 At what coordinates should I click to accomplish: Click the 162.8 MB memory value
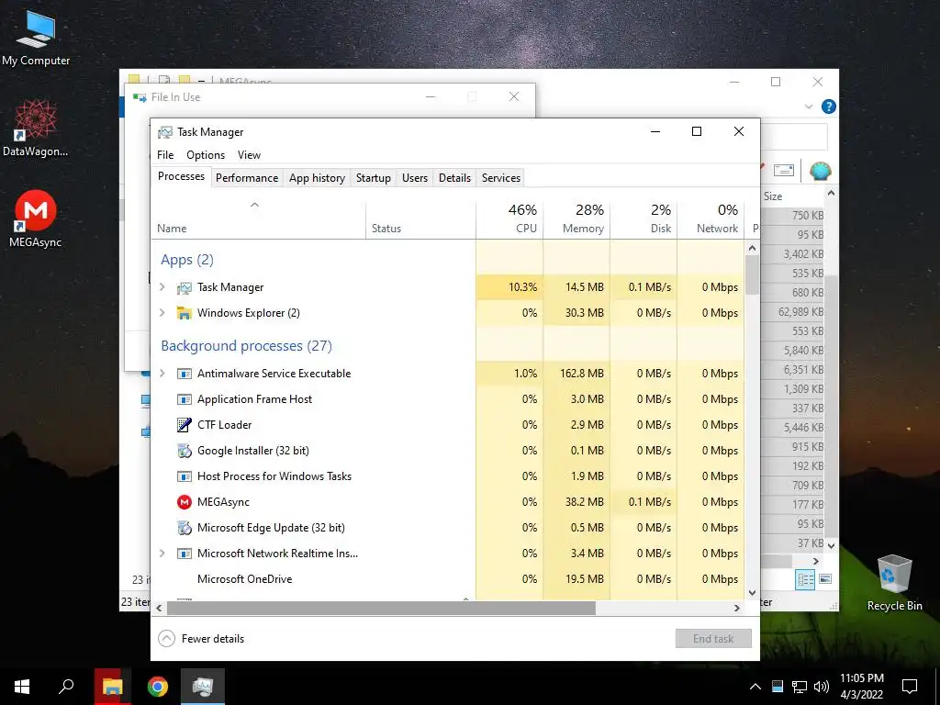(x=581, y=374)
